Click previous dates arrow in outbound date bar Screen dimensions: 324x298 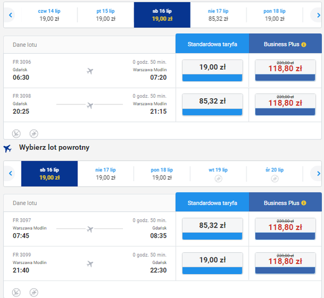pyautogui.click(x=10, y=15)
